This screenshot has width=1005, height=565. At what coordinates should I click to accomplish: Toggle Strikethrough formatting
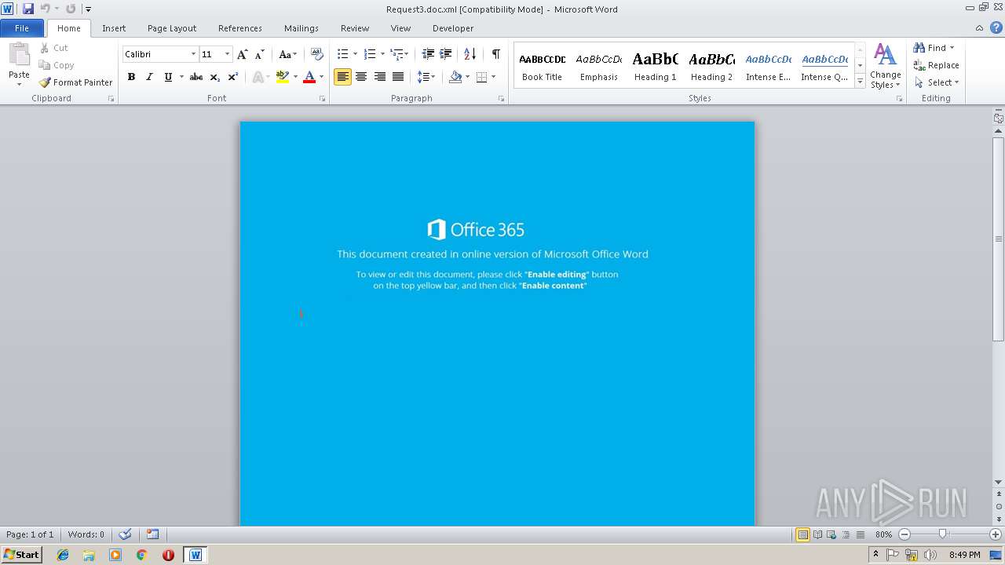pyautogui.click(x=196, y=77)
